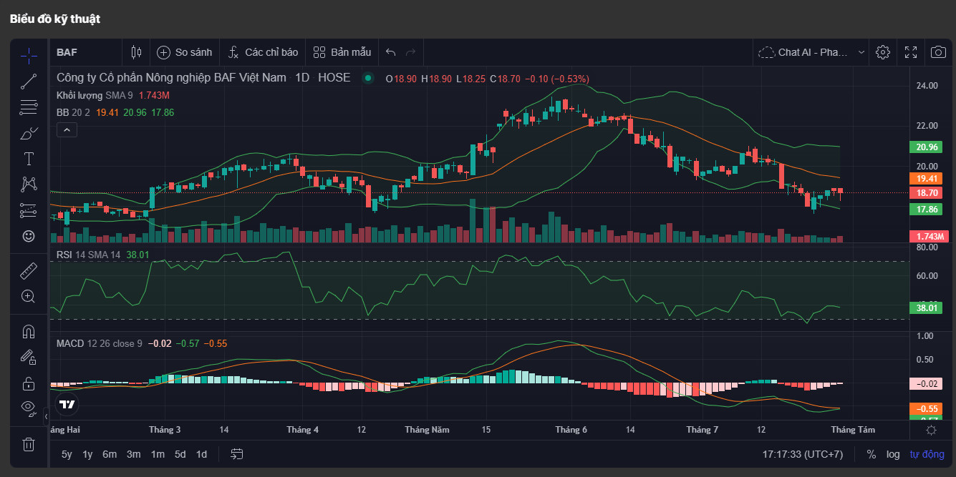Undo the last chart action

pos(390,52)
